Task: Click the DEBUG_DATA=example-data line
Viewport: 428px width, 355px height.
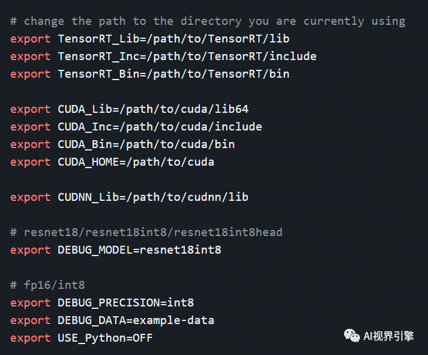Action: tap(112, 320)
